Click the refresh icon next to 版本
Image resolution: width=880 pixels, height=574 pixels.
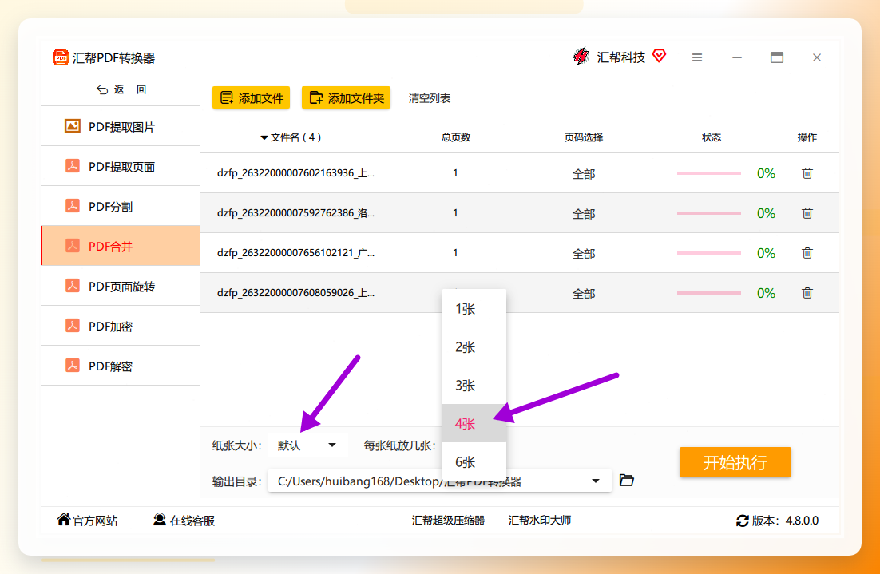tap(742, 521)
